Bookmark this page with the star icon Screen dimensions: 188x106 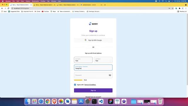[x=172, y=8]
